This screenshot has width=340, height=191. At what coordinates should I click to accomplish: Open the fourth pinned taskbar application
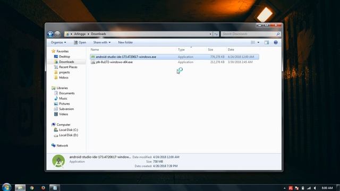(x=54, y=188)
